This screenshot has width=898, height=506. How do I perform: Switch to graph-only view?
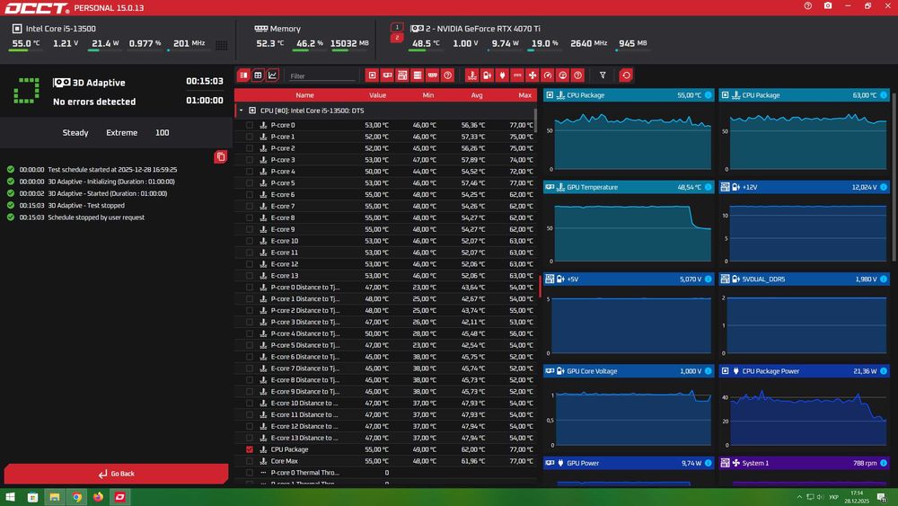coord(273,75)
